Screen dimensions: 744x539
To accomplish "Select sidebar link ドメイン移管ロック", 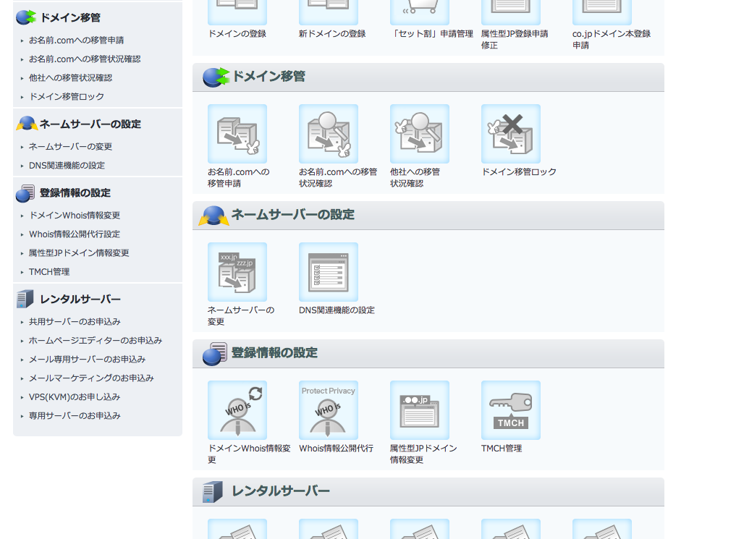I will 67,97.
